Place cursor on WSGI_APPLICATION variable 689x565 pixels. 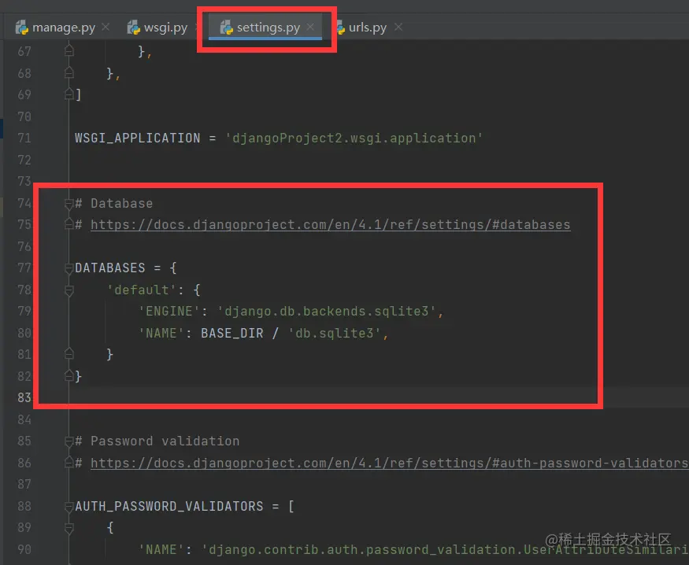(x=138, y=138)
